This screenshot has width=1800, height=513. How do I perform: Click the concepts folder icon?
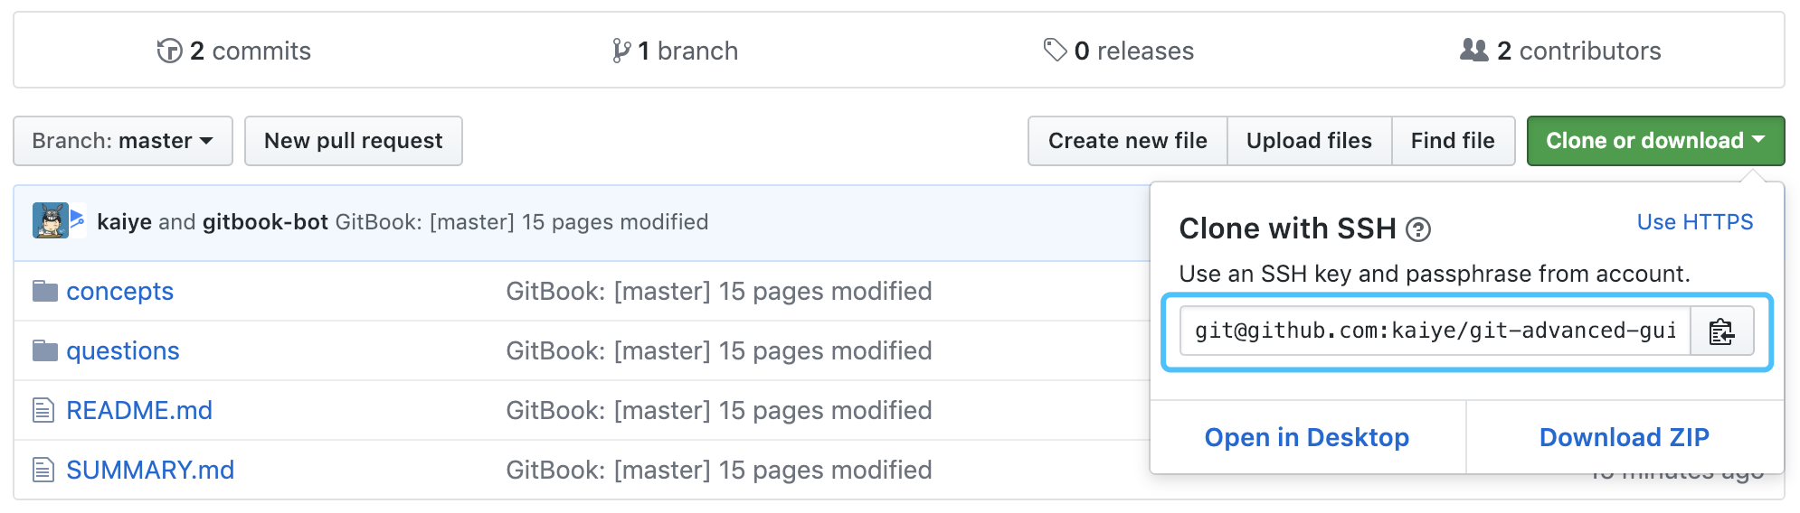[45, 291]
